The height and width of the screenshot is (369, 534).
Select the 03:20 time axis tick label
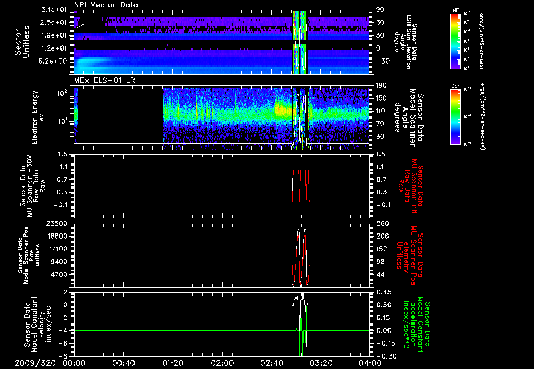coord(321,363)
